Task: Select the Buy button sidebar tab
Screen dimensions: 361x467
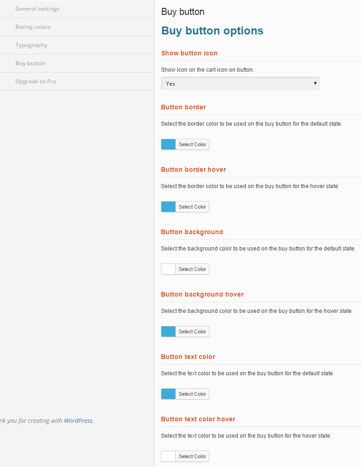Action: [x=77, y=63]
